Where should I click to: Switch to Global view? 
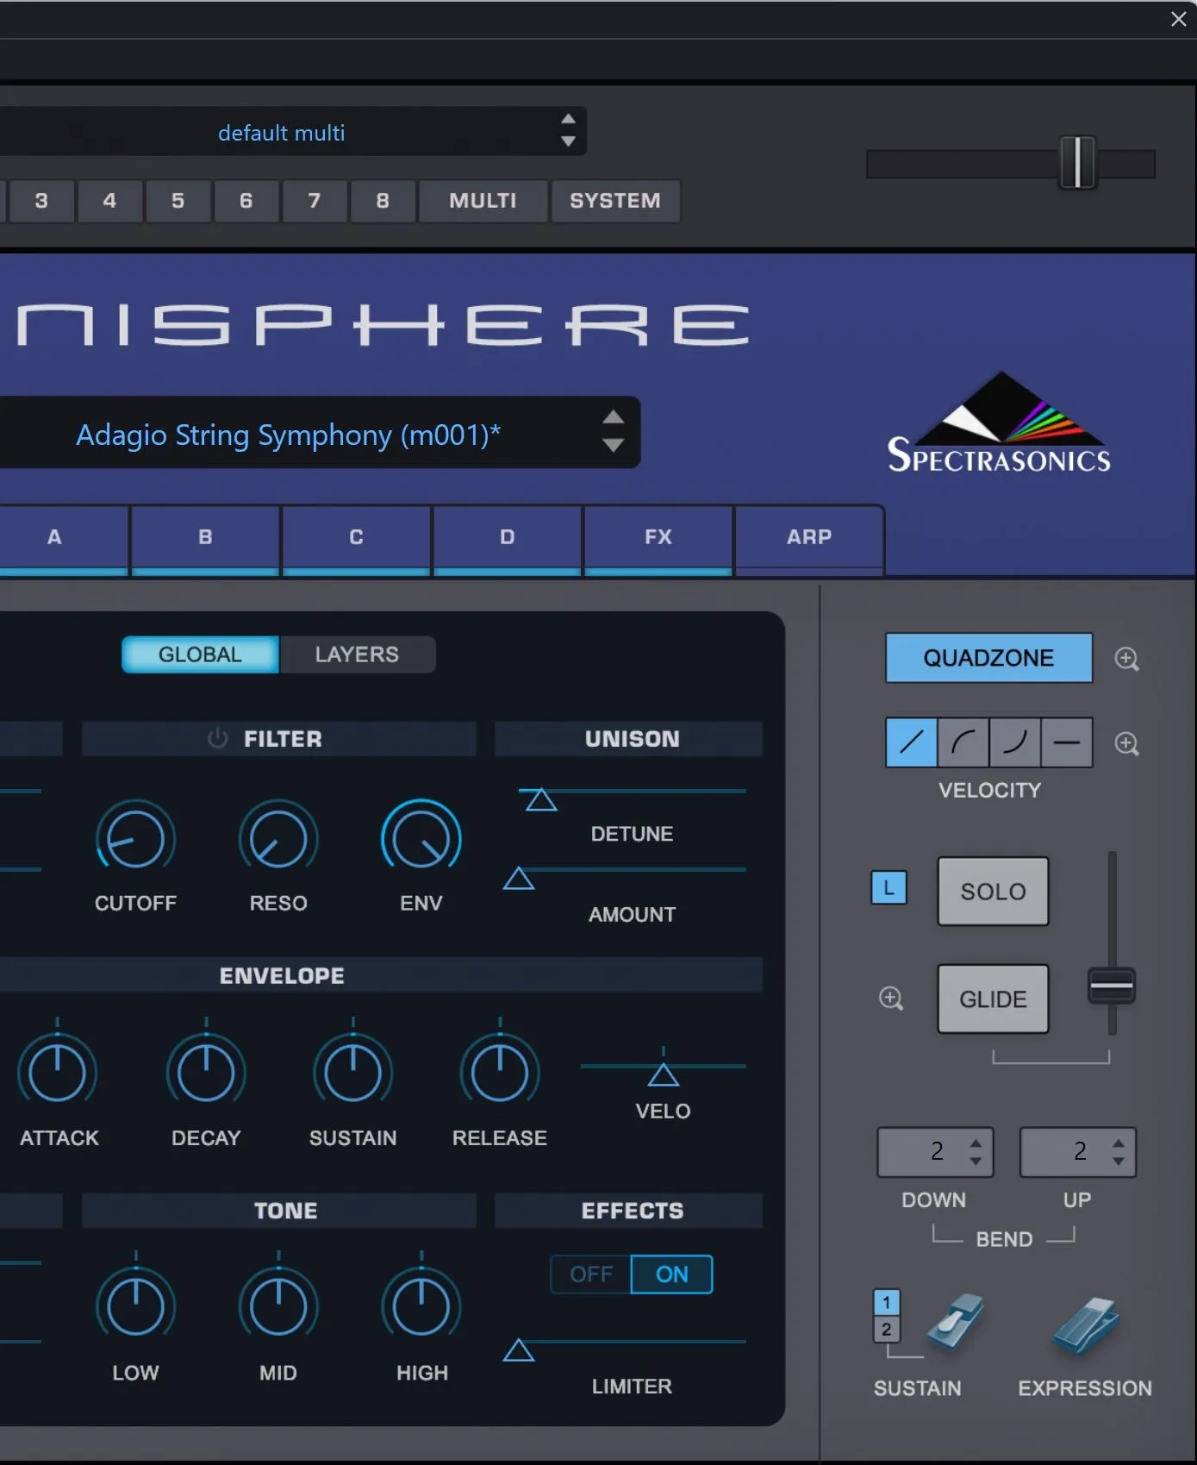click(200, 654)
